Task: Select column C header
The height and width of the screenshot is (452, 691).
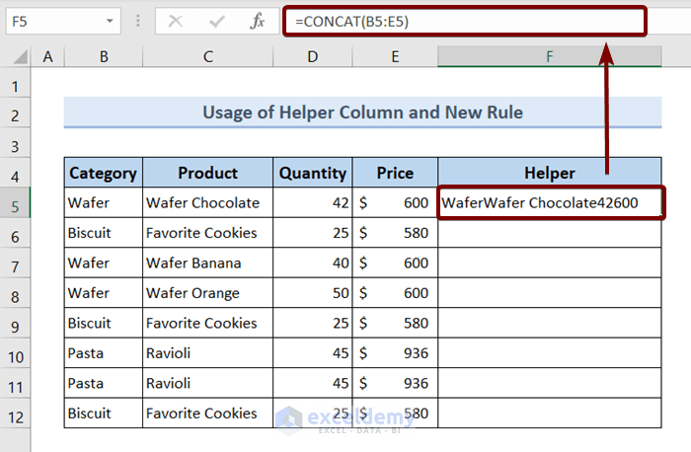Action: click(x=207, y=57)
